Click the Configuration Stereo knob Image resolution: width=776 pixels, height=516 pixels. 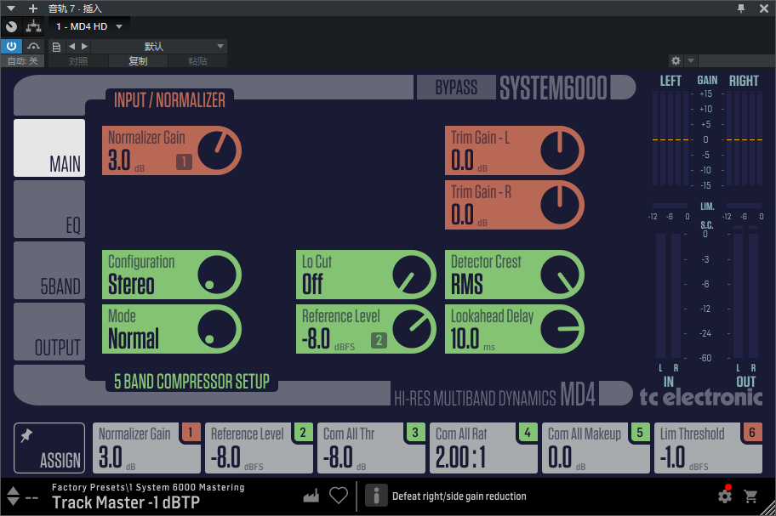click(217, 275)
